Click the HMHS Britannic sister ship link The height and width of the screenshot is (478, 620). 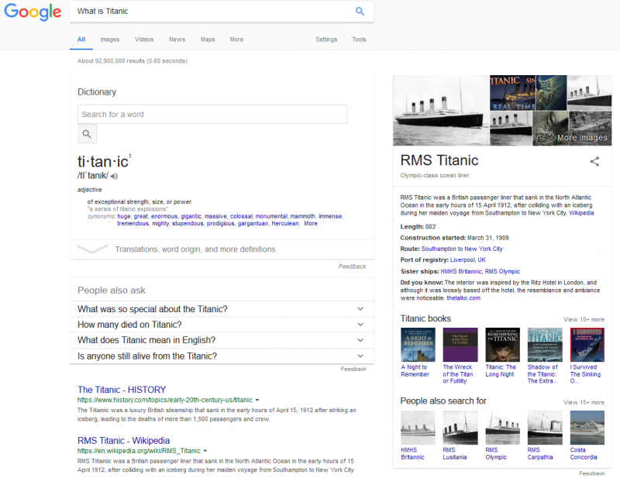(x=461, y=272)
